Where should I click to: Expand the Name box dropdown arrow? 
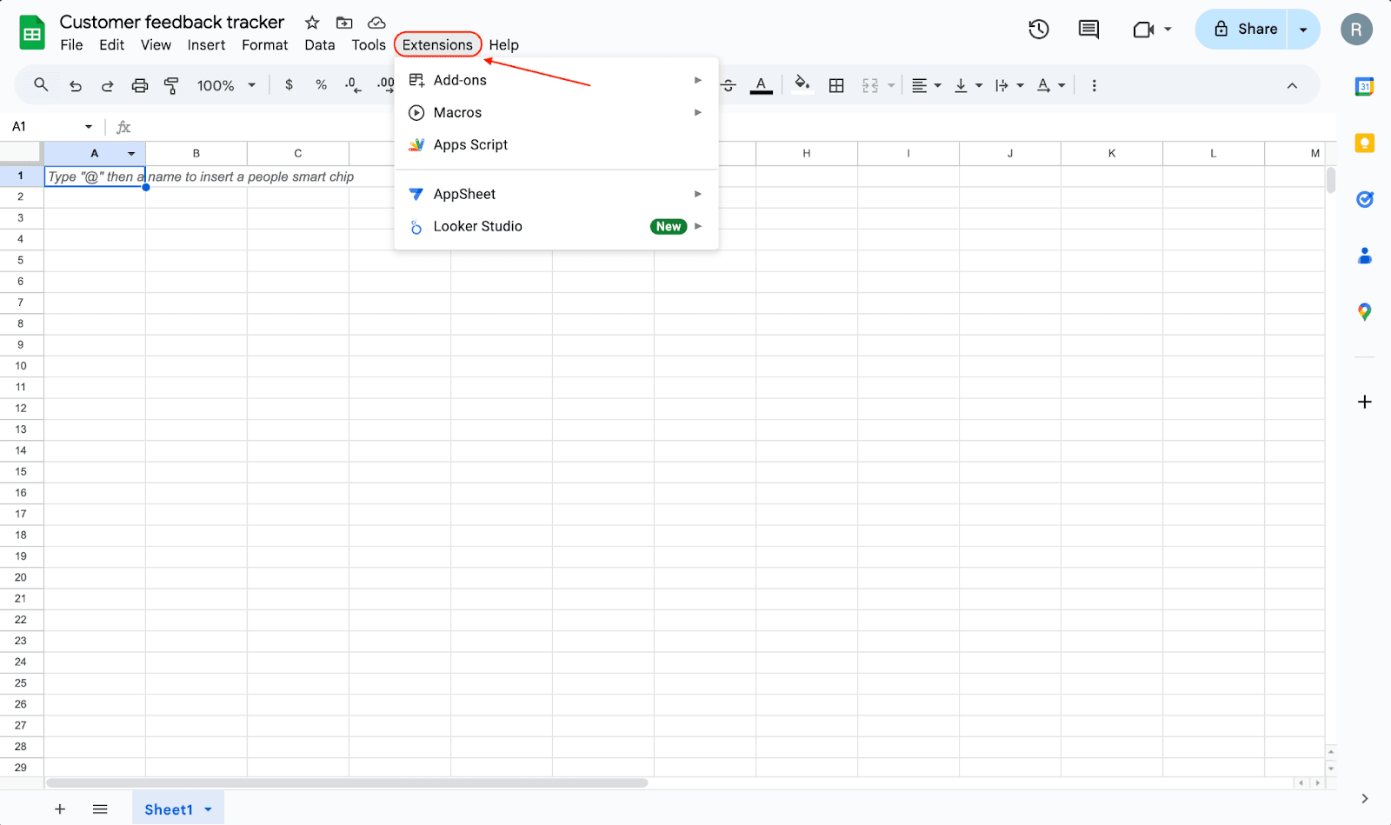click(x=89, y=127)
